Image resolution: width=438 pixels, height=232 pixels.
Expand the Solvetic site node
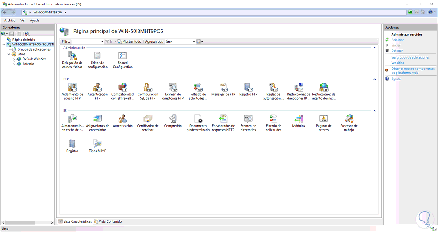click(x=14, y=64)
